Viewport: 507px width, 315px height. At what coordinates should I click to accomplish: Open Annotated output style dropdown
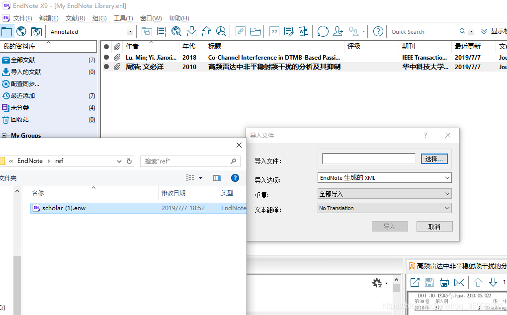pyautogui.click(x=130, y=32)
